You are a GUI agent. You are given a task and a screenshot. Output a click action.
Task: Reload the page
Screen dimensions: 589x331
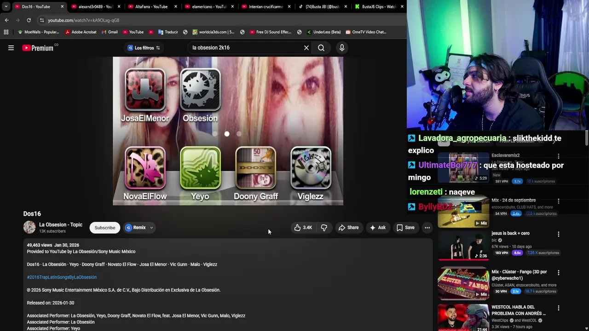[x=29, y=20]
